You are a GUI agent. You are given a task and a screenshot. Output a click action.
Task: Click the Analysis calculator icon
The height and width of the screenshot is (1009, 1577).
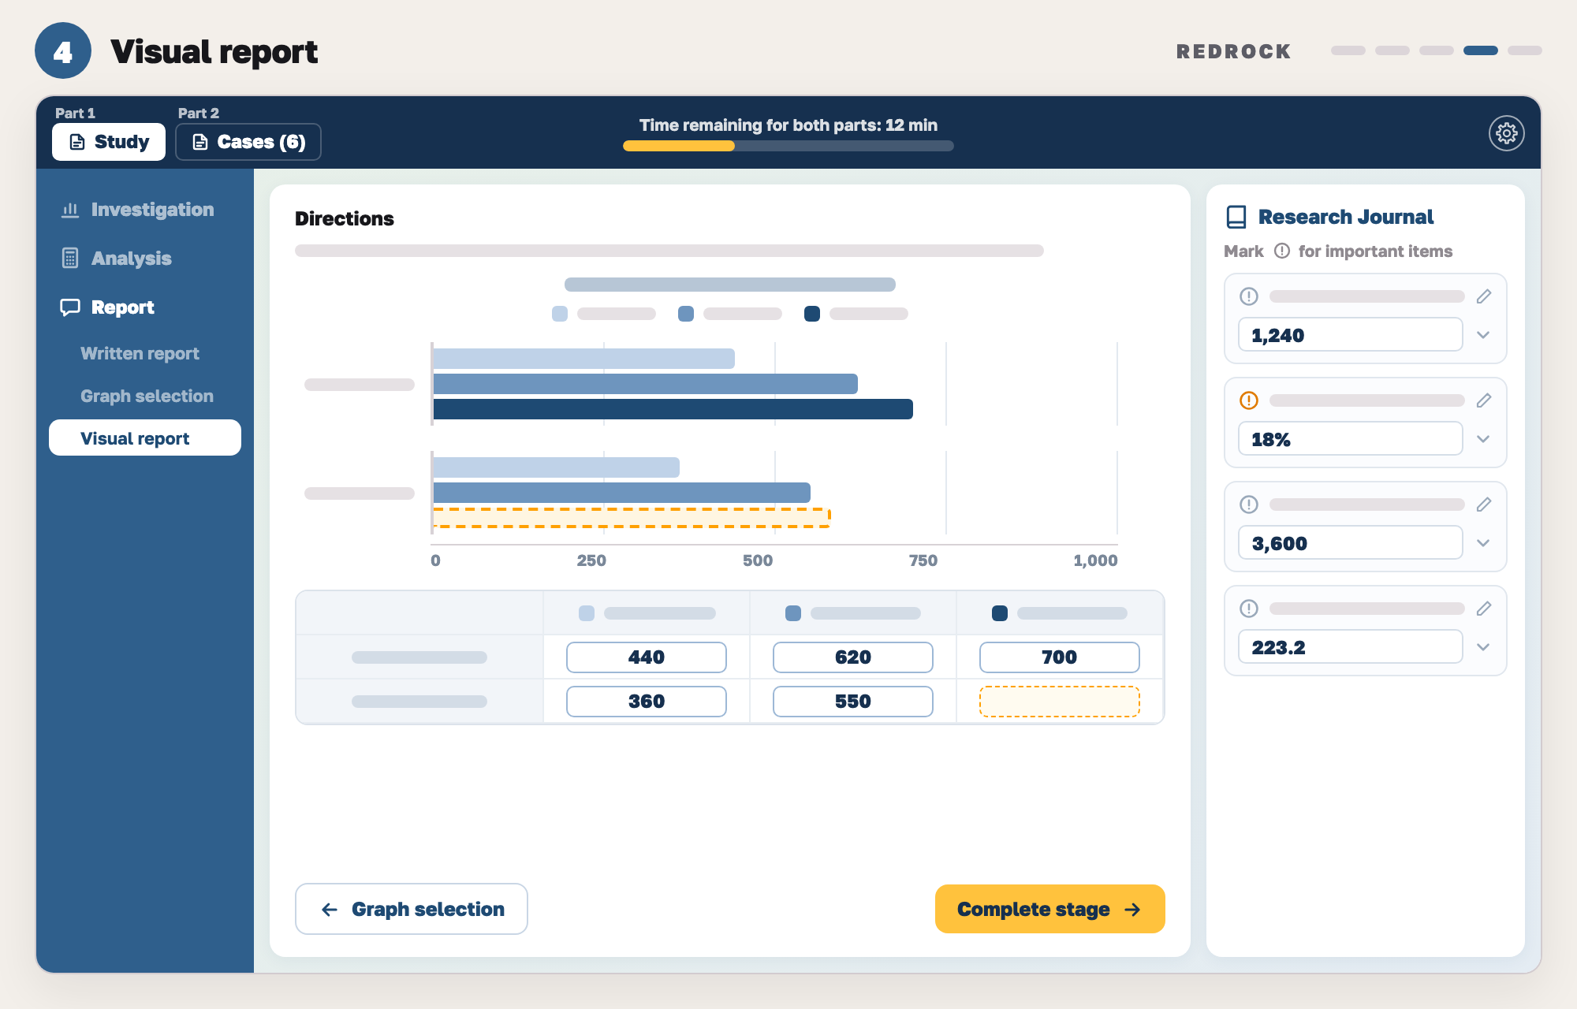tap(70, 259)
